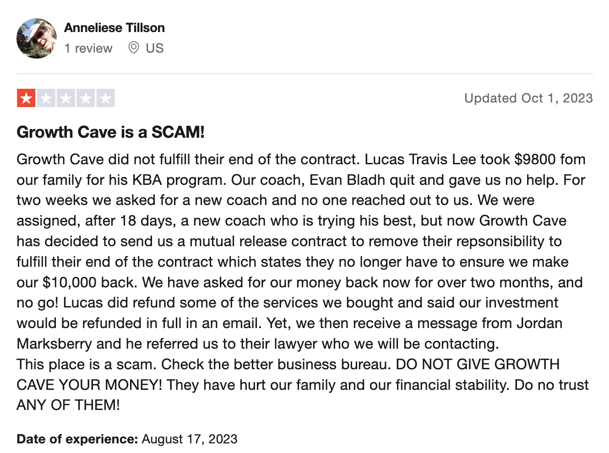Click 'Jordan' in the review text
Image resolution: width=609 pixels, height=453 pixels.
(x=539, y=323)
